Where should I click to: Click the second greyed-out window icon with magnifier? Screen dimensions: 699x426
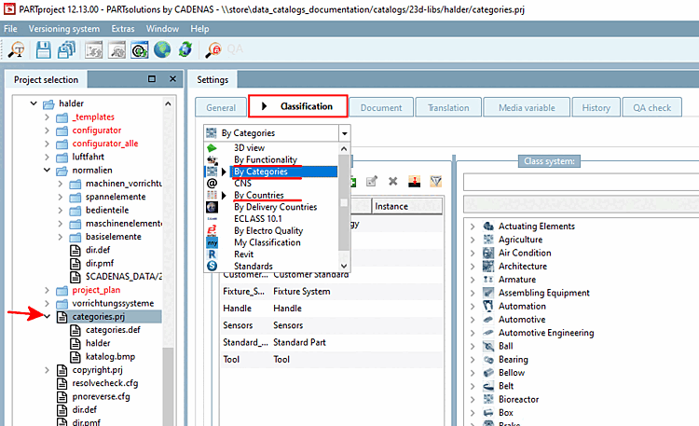[x=116, y=50]
